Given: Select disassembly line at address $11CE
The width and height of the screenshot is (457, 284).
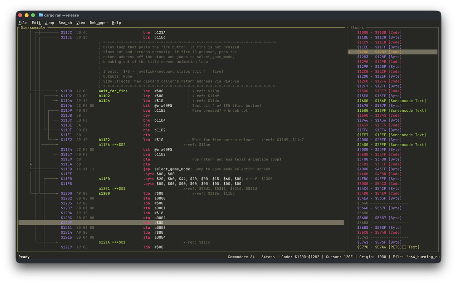Looking at the screenshot, I should pos(181,37).
